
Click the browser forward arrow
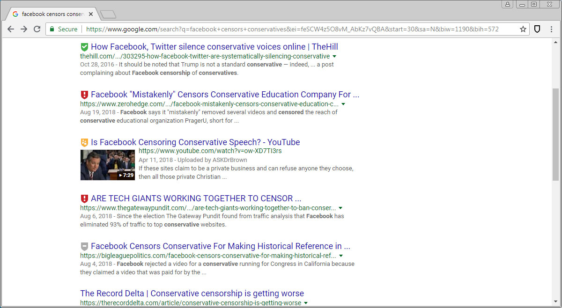click(24, 29)
